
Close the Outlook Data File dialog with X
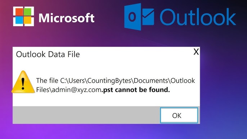click(196, 52)
